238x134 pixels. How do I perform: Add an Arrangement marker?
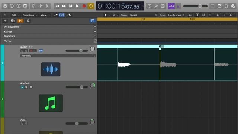click(x=95, y=26)
